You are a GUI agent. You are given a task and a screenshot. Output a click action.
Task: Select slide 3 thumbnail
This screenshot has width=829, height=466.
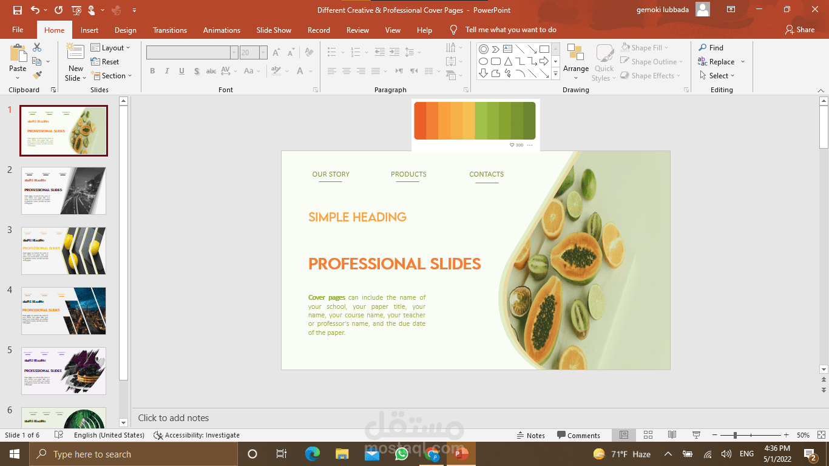pos(64,251)
